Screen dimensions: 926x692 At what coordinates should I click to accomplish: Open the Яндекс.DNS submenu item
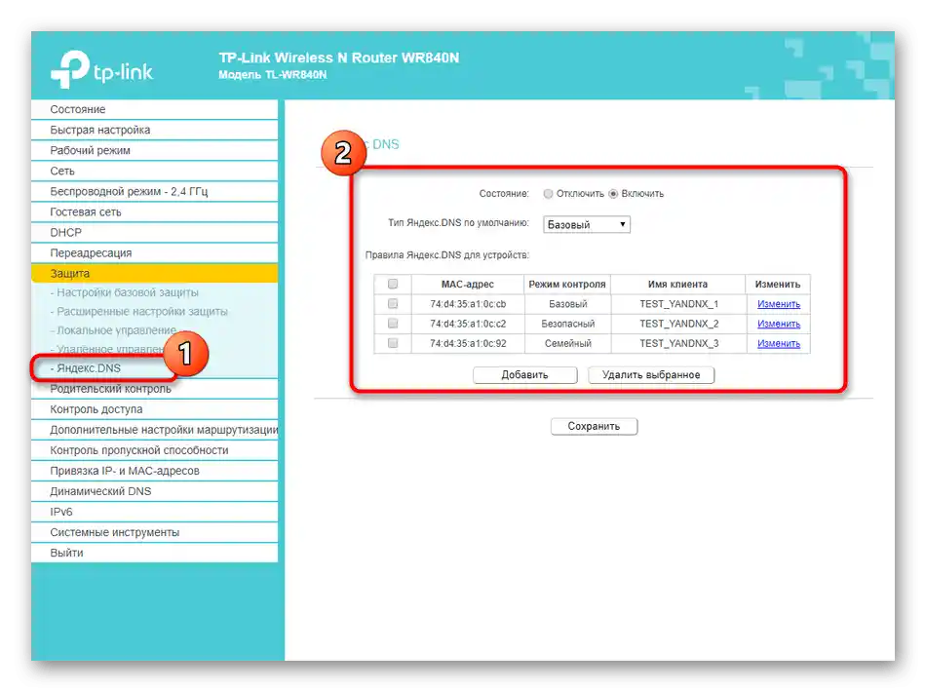(86, 368)
